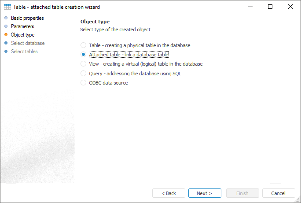This screenshot has height=203, width=301.
Task: Cancel the table creation wizard
Action: [279, 193]
